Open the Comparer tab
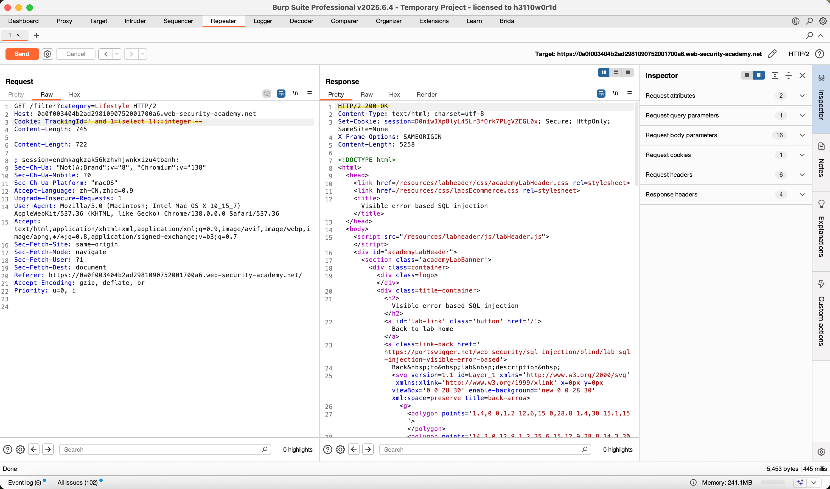Viewport: 830px width, 489px height. (x=344, y=21)
